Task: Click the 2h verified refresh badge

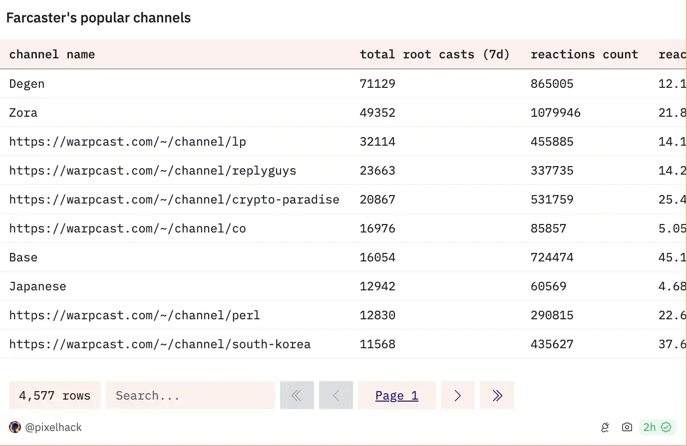Action: point(657,427)
